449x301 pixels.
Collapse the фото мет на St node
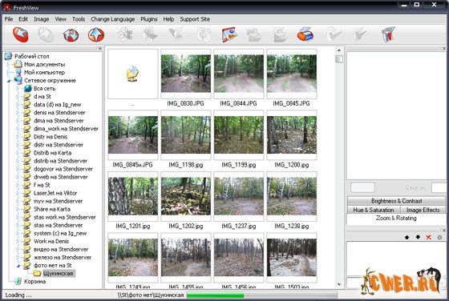[x=18, y=266]
